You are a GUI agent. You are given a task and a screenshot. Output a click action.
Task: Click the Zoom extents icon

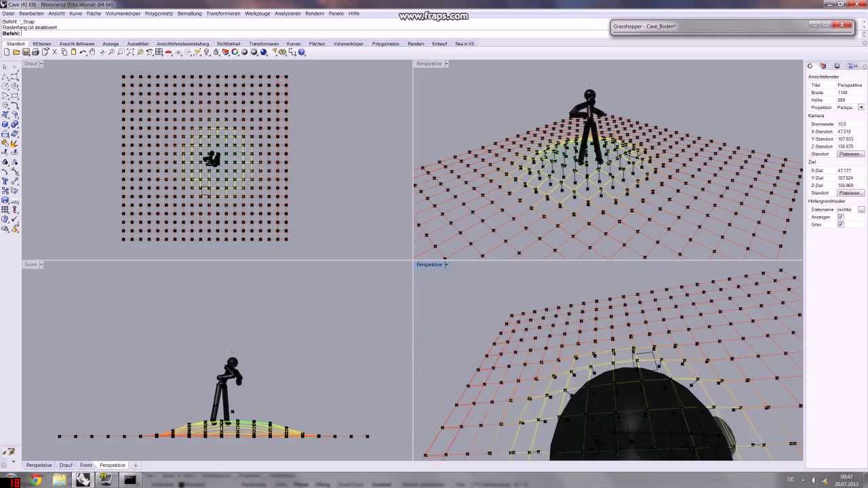click(x=130, y=52)
